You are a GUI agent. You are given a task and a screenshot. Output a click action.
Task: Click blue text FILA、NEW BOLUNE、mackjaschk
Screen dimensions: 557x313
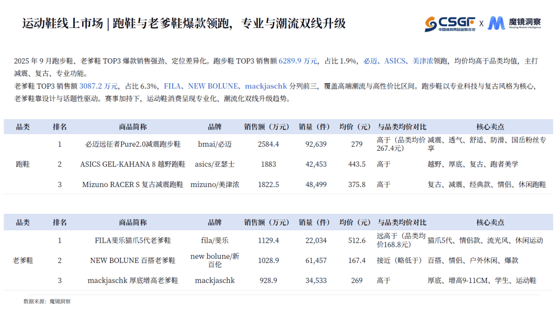tap(225, 86)
